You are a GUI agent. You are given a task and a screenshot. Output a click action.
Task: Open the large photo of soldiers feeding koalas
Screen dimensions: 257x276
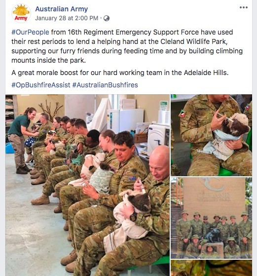(x=87, y=185)
